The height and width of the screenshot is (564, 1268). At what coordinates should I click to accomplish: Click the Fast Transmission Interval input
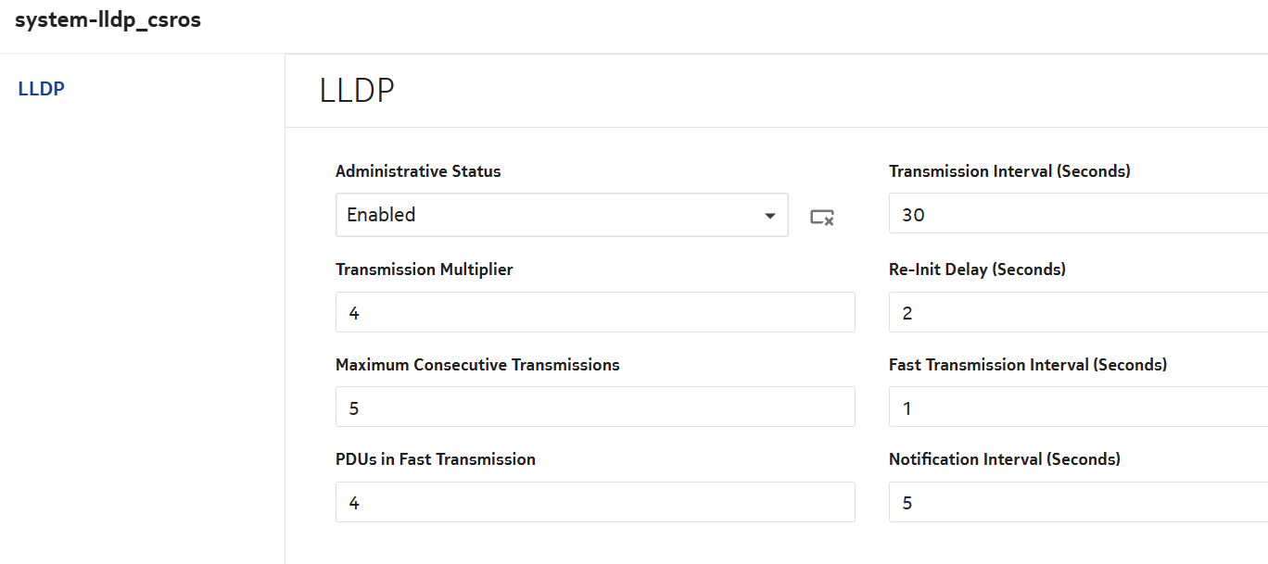[x=1075, y=407]
